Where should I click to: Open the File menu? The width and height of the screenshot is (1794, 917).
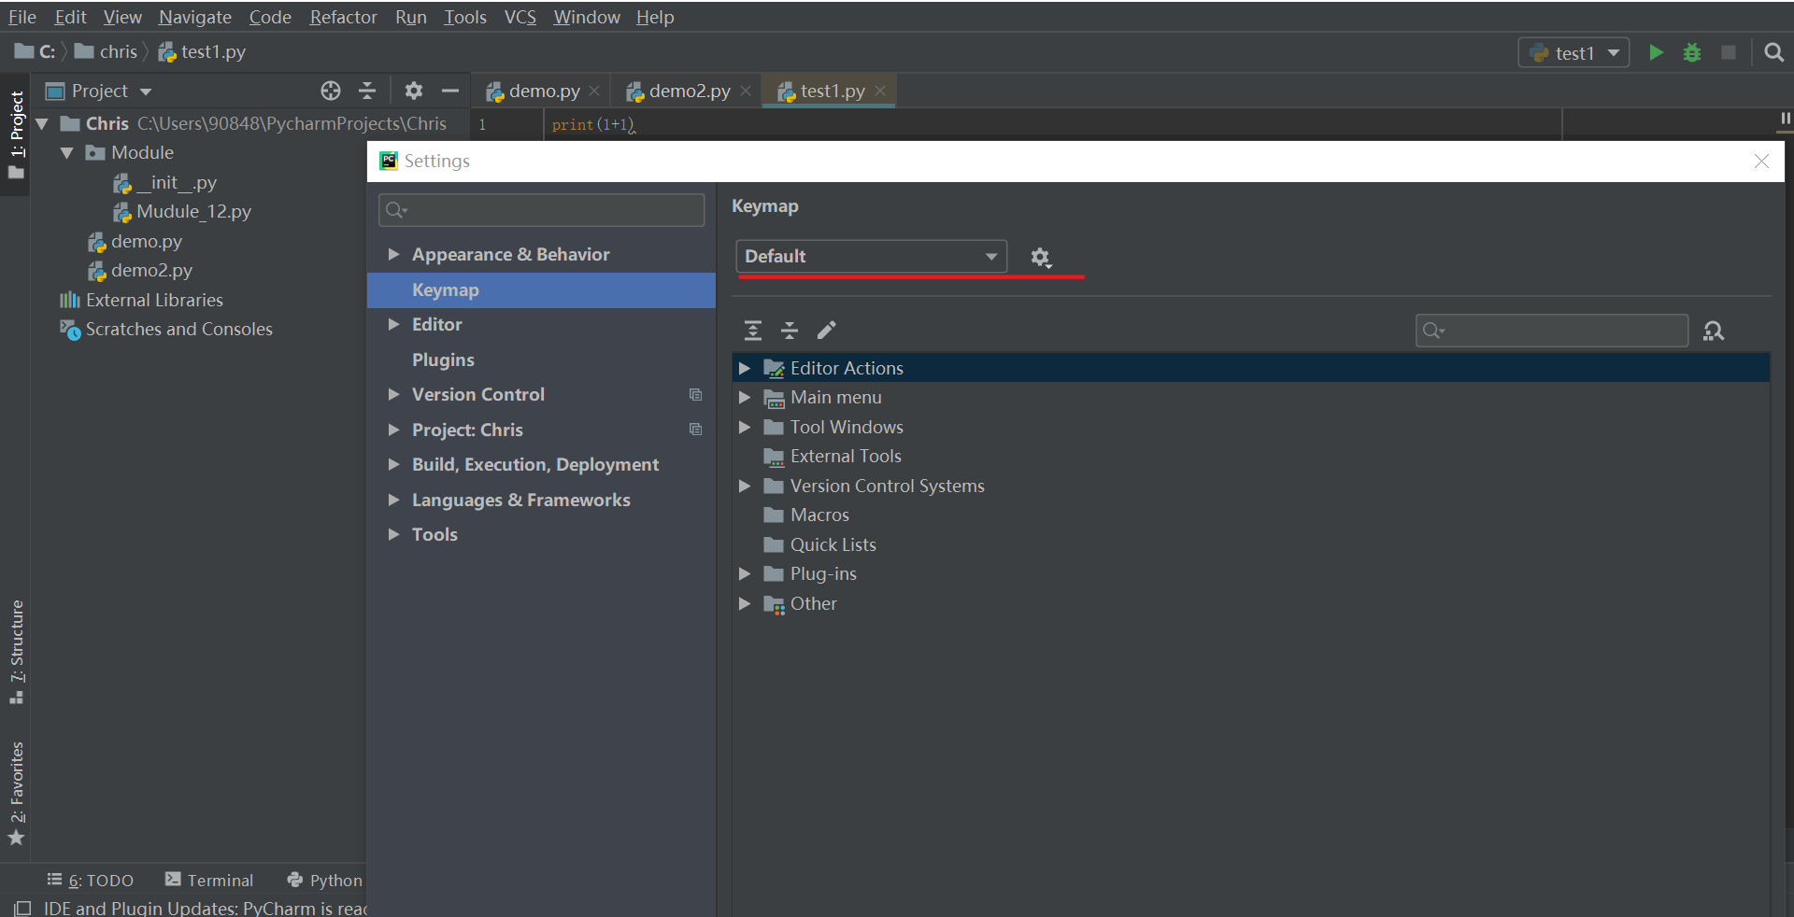click(x=22, y=17)
